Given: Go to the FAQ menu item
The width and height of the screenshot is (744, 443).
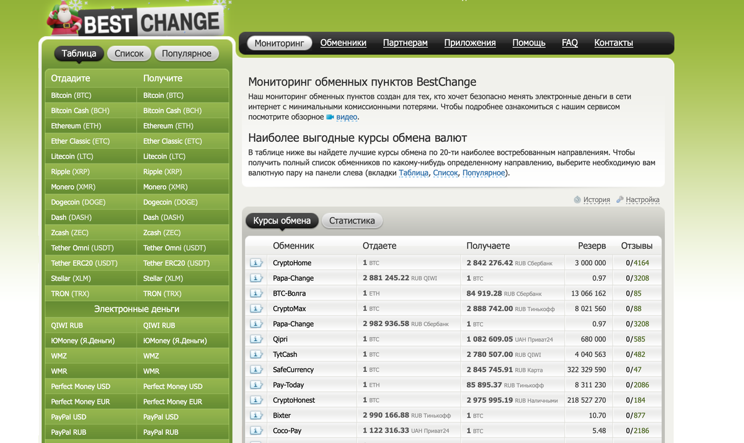Looking at the screenshot, I should 569,42.
